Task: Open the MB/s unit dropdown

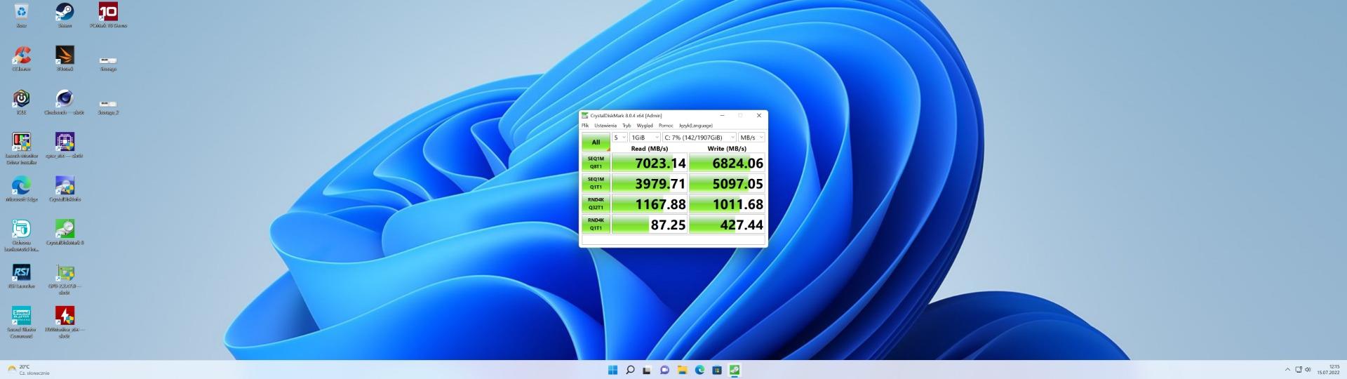Action: point(751,138)
